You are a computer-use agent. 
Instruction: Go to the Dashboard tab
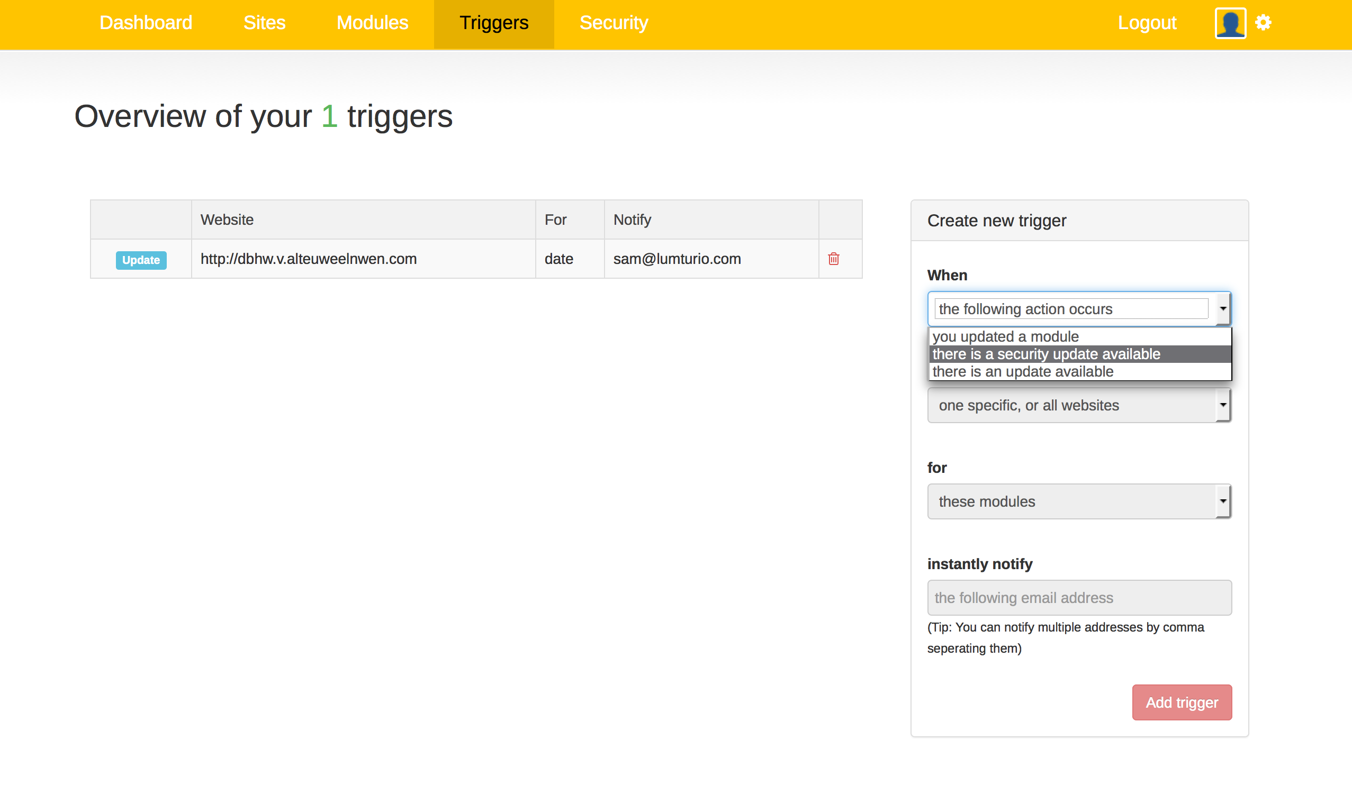click(146, 23)
